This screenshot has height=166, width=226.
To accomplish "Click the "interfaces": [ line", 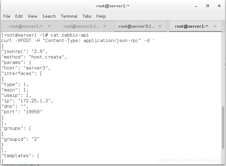I will click(x=22, y=73).
